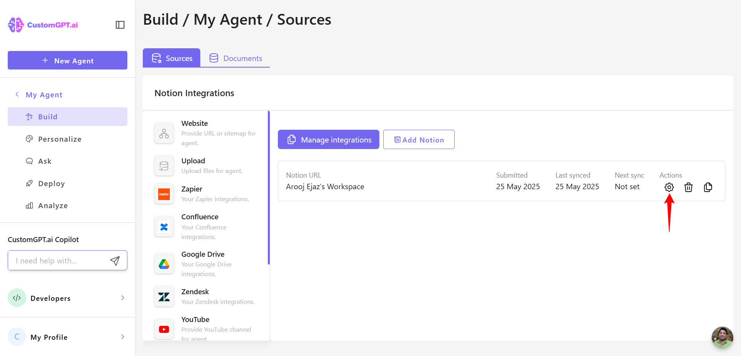Click Arooj Ejaz's Workspace text

point(325,186)
